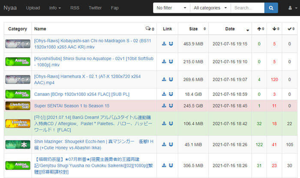Go to Nyaa home page
The image size is (300, 178).
pos(10,8)
